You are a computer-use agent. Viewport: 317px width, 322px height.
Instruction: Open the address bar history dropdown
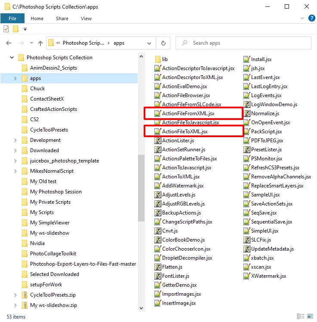coord(149,43)
